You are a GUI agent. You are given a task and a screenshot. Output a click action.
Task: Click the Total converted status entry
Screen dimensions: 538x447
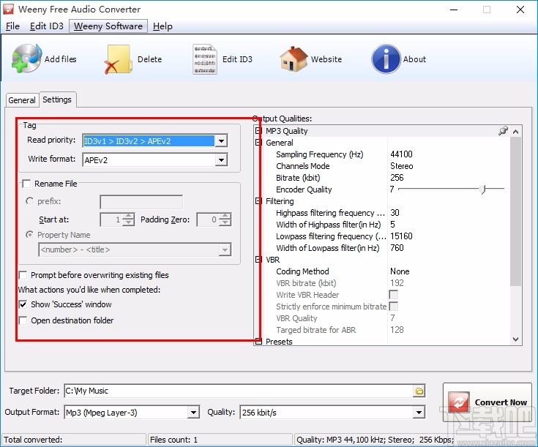point(74,440)
